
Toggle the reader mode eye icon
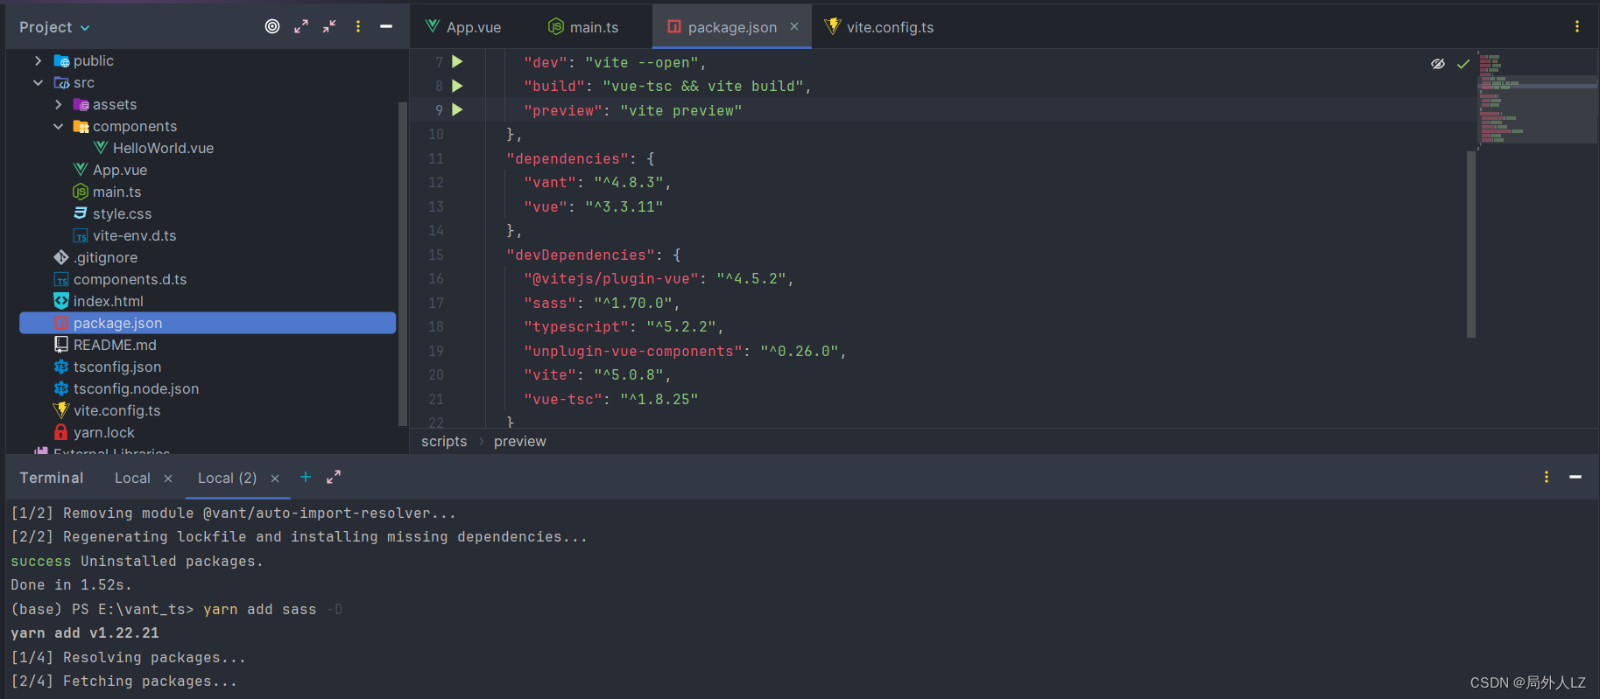coord(1438,64)
